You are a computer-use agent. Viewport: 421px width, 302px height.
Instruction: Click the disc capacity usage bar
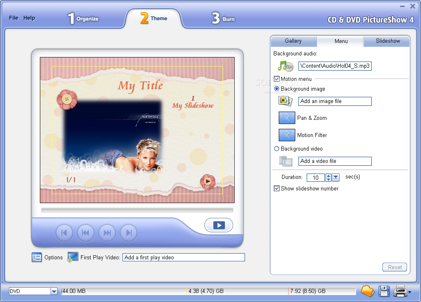208,291
